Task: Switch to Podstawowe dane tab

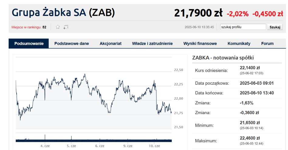Action: pyautogui.click(x=72, y=43)
